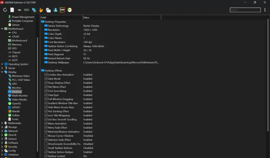Launch the flame System Stability Test icon
The image size is (270, 158).
pyautogui.click(x=41, y=10)
